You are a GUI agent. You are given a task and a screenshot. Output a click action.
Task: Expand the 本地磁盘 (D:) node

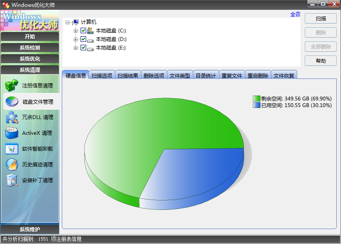75,39
